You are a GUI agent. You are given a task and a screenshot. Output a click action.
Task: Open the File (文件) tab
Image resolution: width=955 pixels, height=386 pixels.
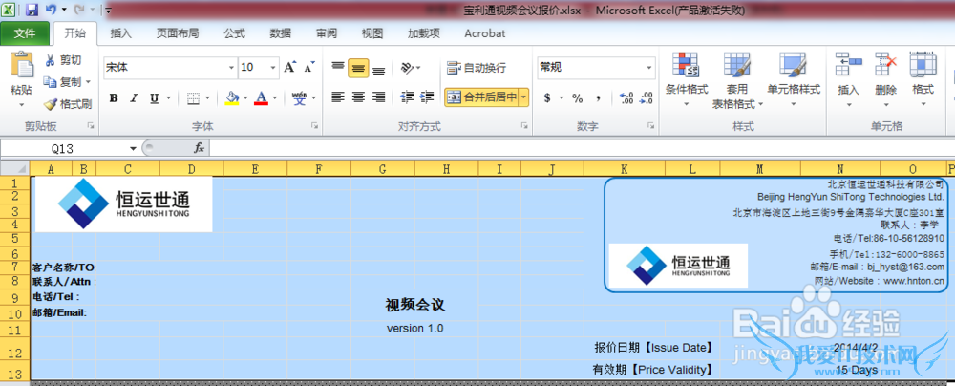pyautogui.click(x=26, y=33)
